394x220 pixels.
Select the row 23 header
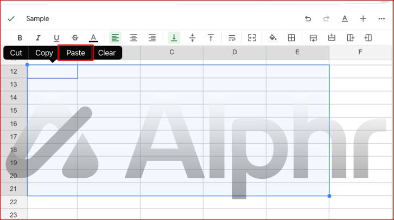click(14, 215)
